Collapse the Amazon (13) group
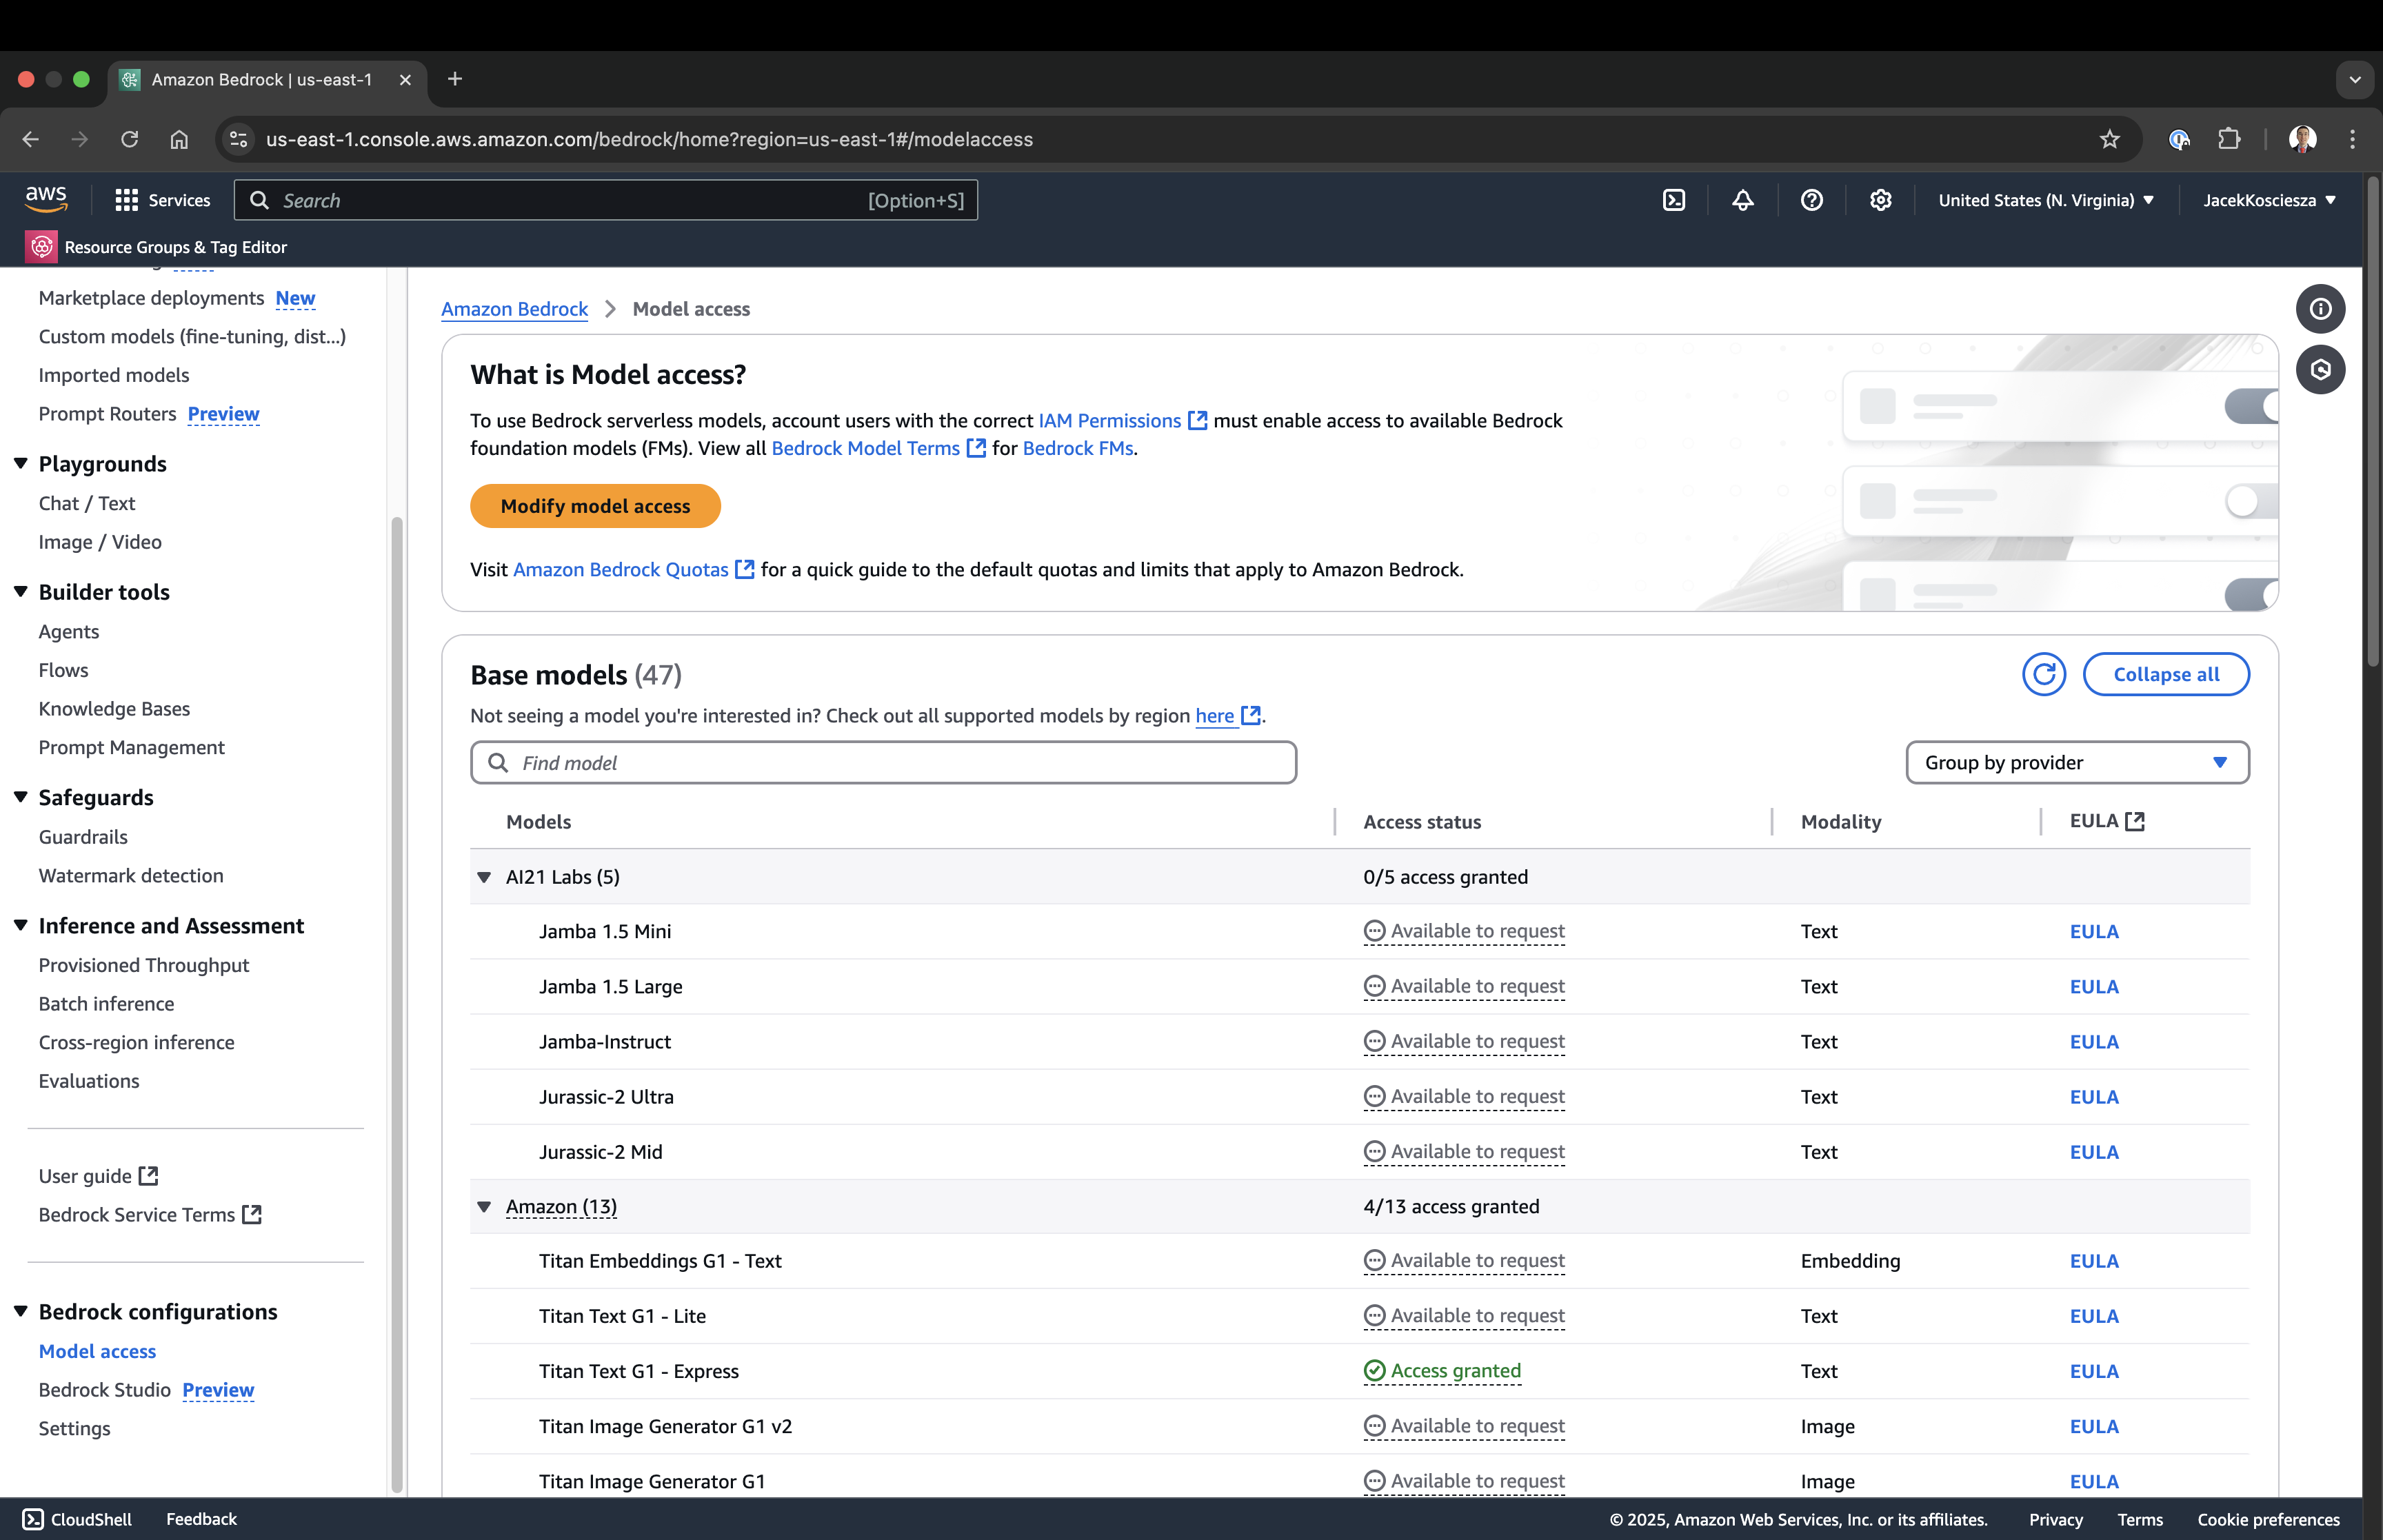 tap(484, 1207)
